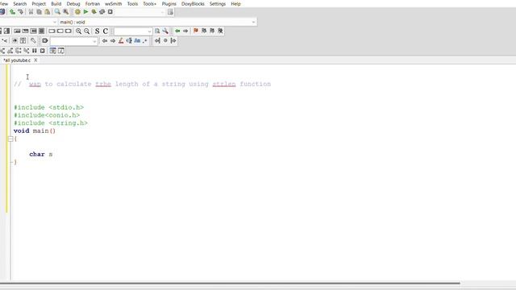This screenshot has width=516, height=290.
Task: Open the debugger Various info icon
Action: tap(61, 51)
